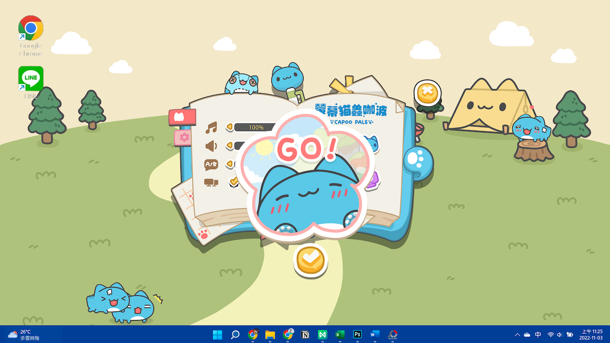Open the clock showing 上午 11:25

592,334
